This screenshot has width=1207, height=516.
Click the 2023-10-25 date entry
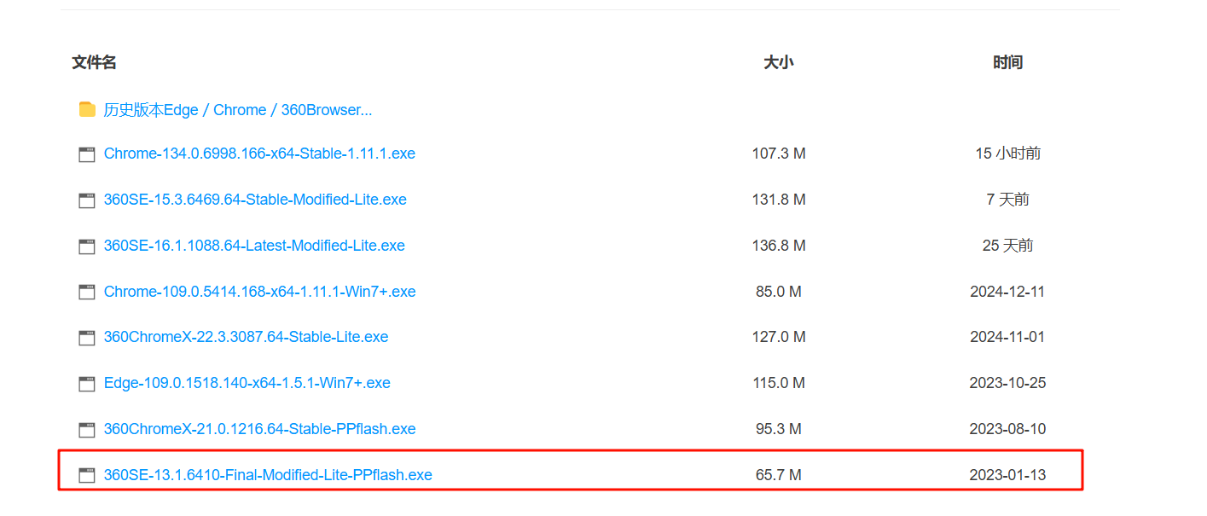[1007, 383]
